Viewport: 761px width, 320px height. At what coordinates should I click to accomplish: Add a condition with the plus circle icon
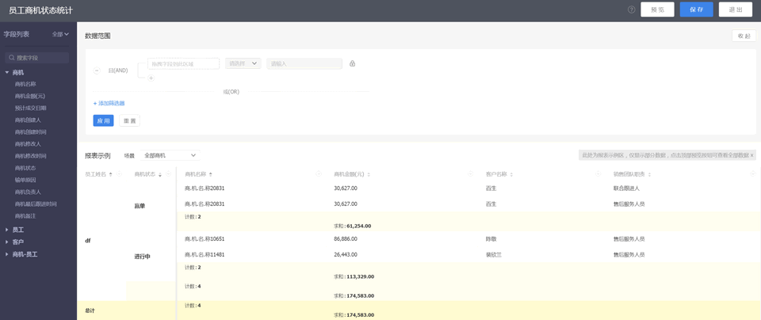151,78
